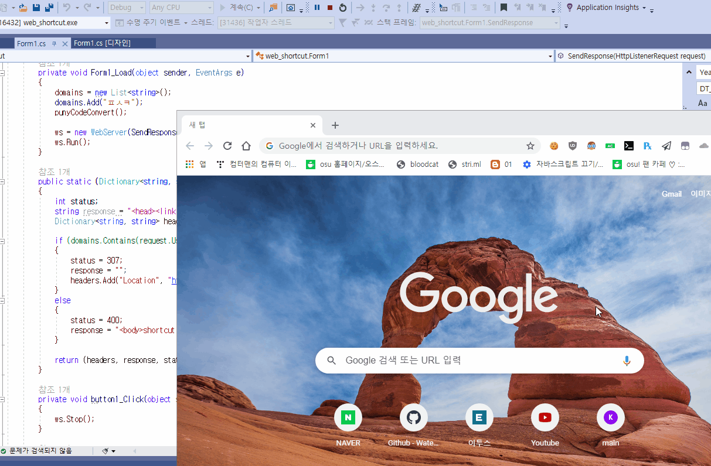This screenshot has width=711, height=466.
Task: Collapse the Form1_Load method outline
Action: pyautogui.click(x=2, y=73)
